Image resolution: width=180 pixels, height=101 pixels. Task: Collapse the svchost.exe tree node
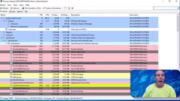click(x=6, y=43)
